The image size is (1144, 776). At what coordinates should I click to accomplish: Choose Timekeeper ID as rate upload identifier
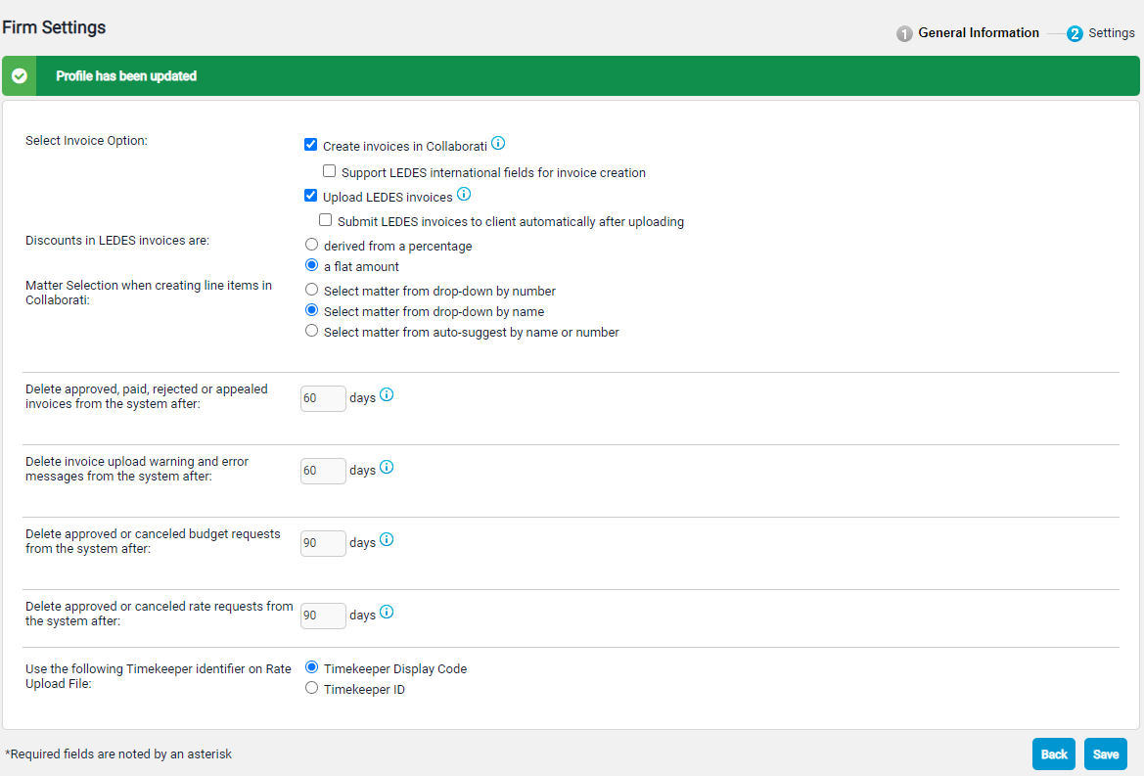point(312,688)
